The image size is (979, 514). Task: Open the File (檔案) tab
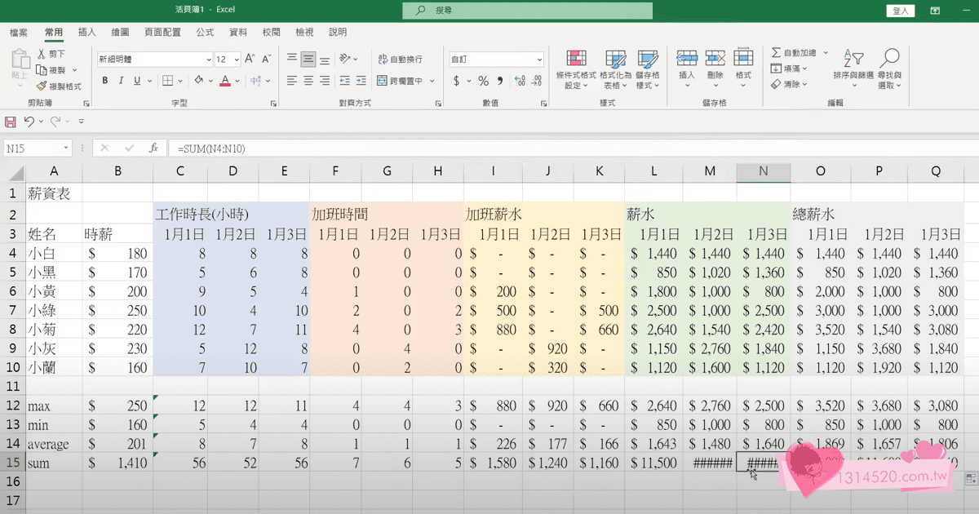pyautogui.click(x=19, y=33)
